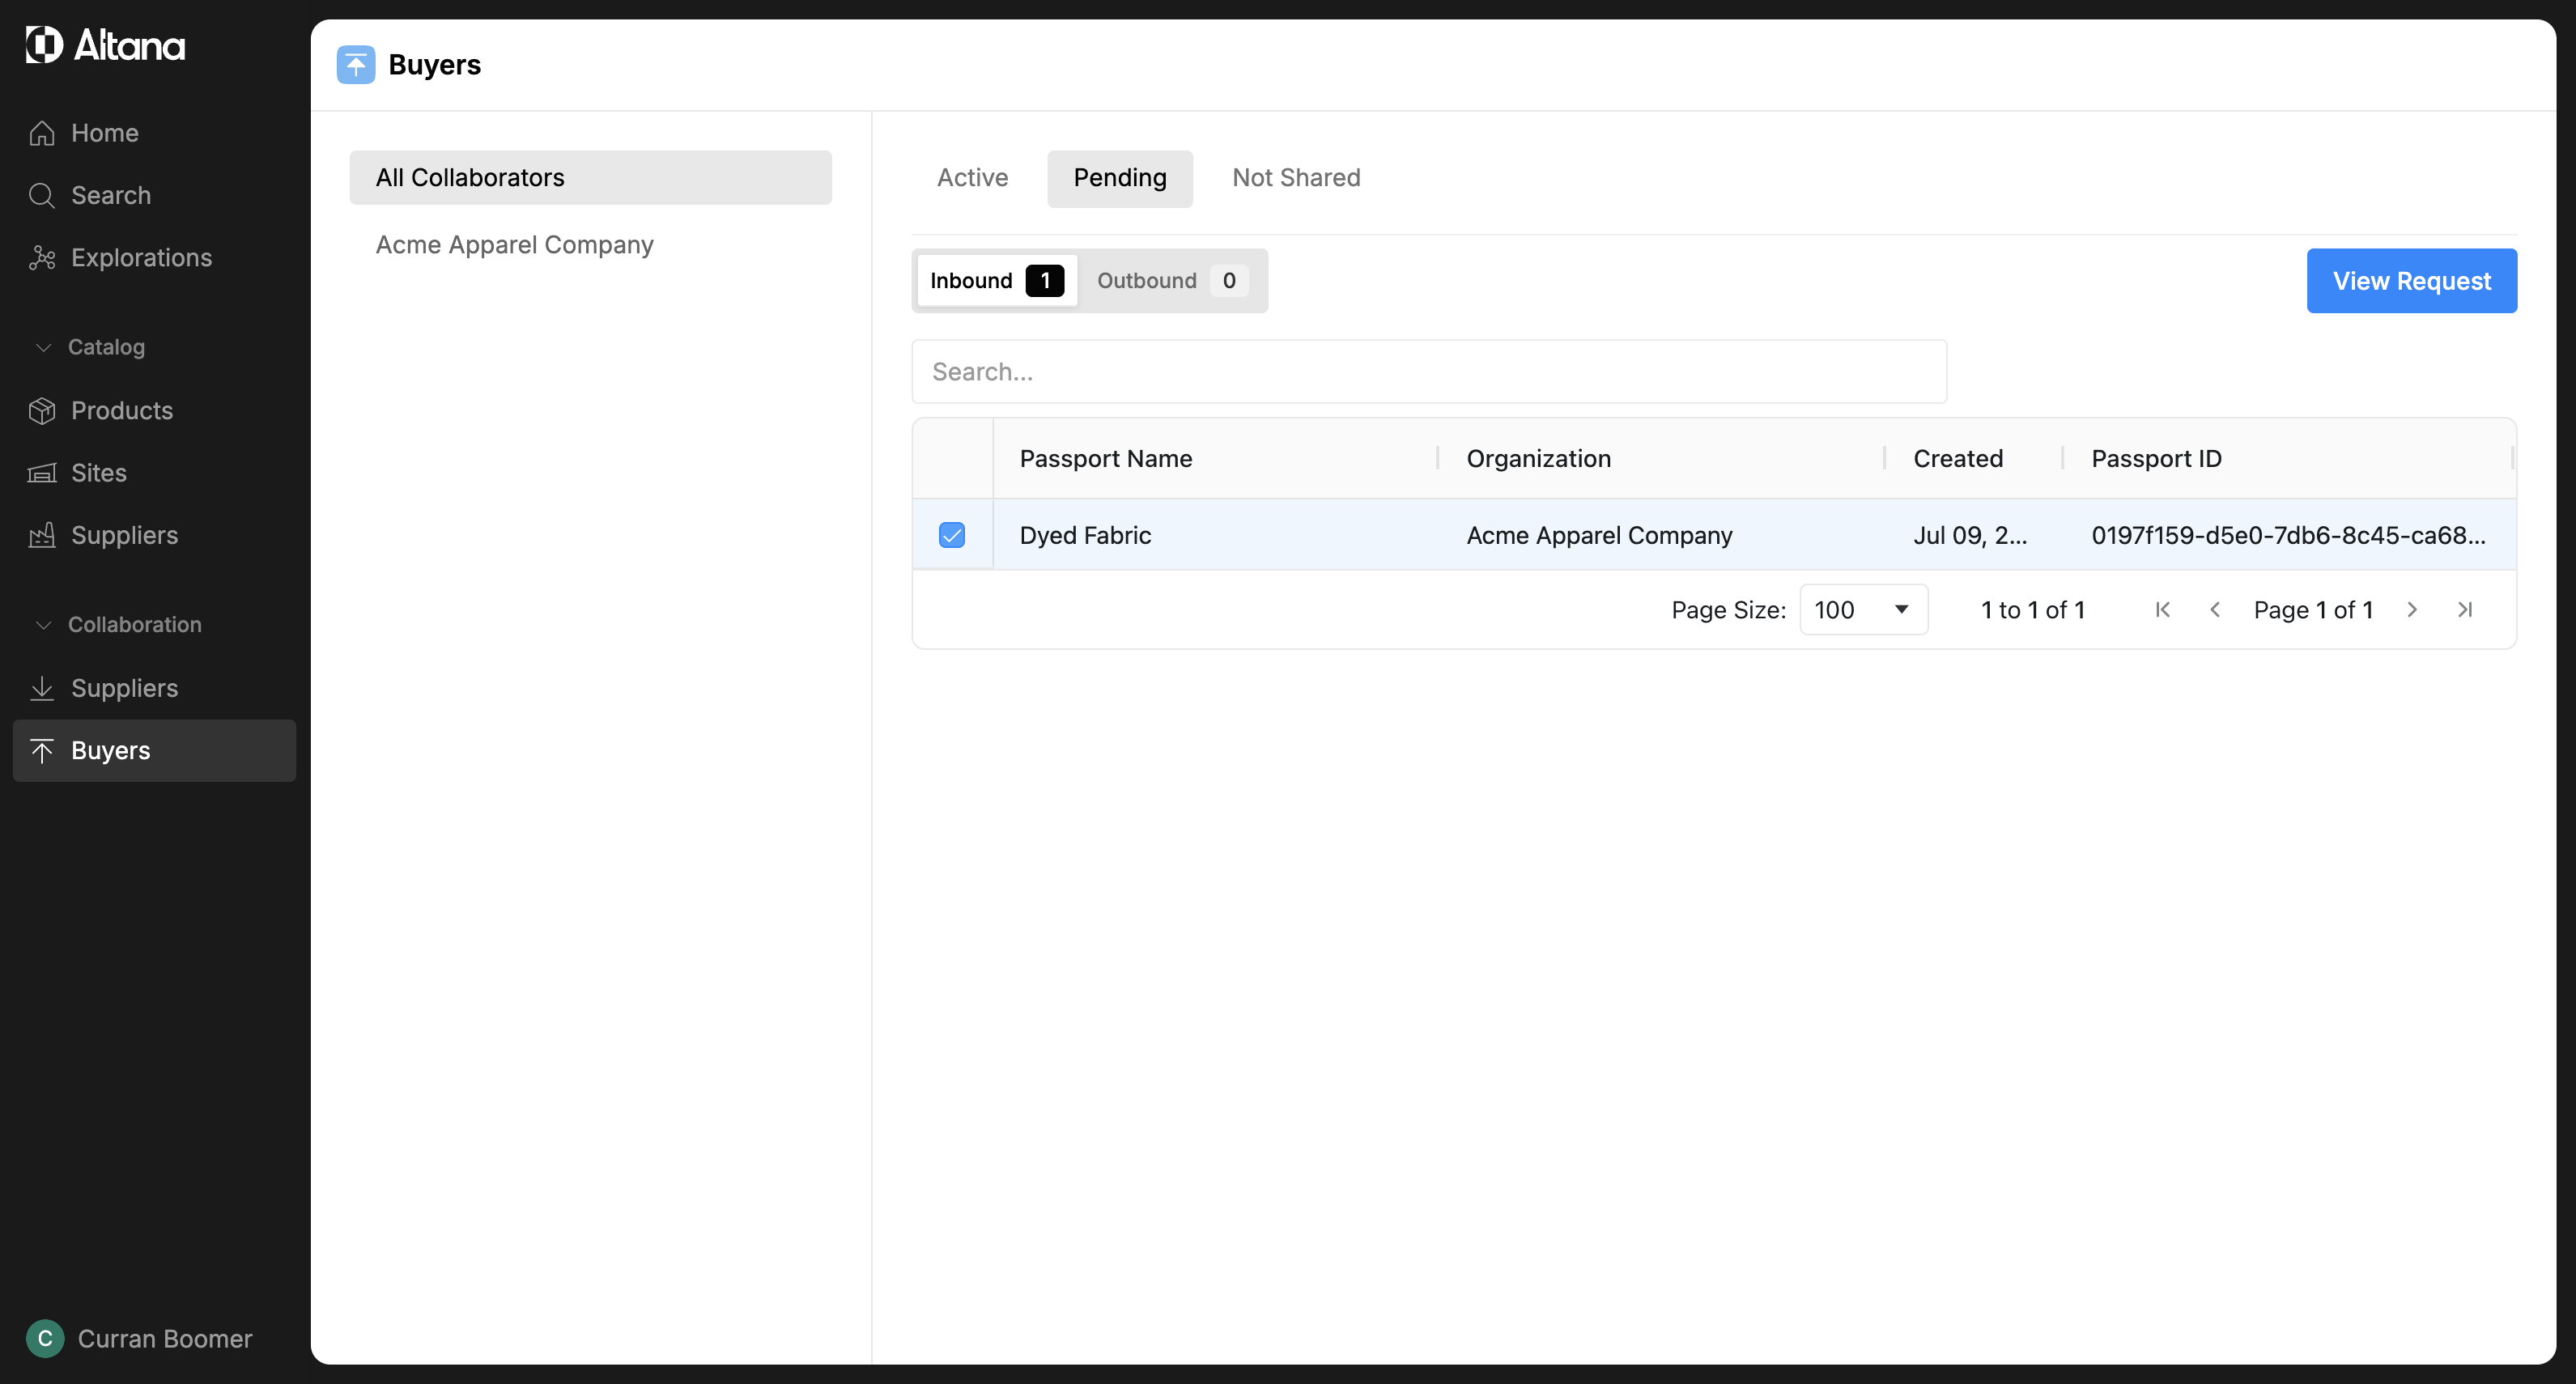The image size is (2576, 1384).
Task: Click the passport Search field
Action: click(1428, 372)
